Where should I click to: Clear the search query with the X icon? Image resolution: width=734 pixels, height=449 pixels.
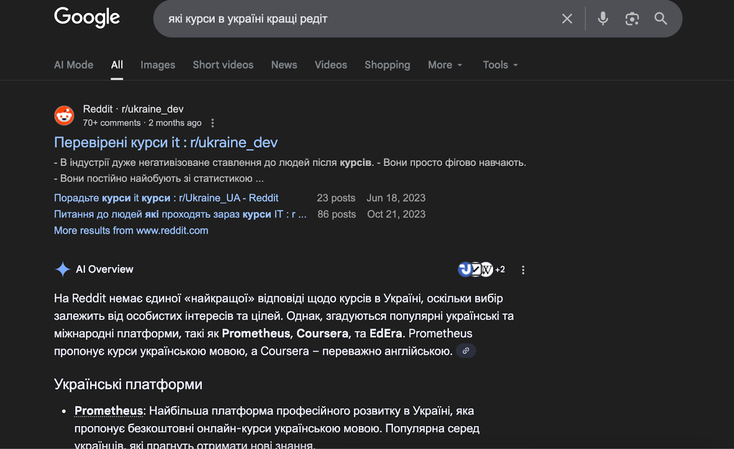coord(567,19)
